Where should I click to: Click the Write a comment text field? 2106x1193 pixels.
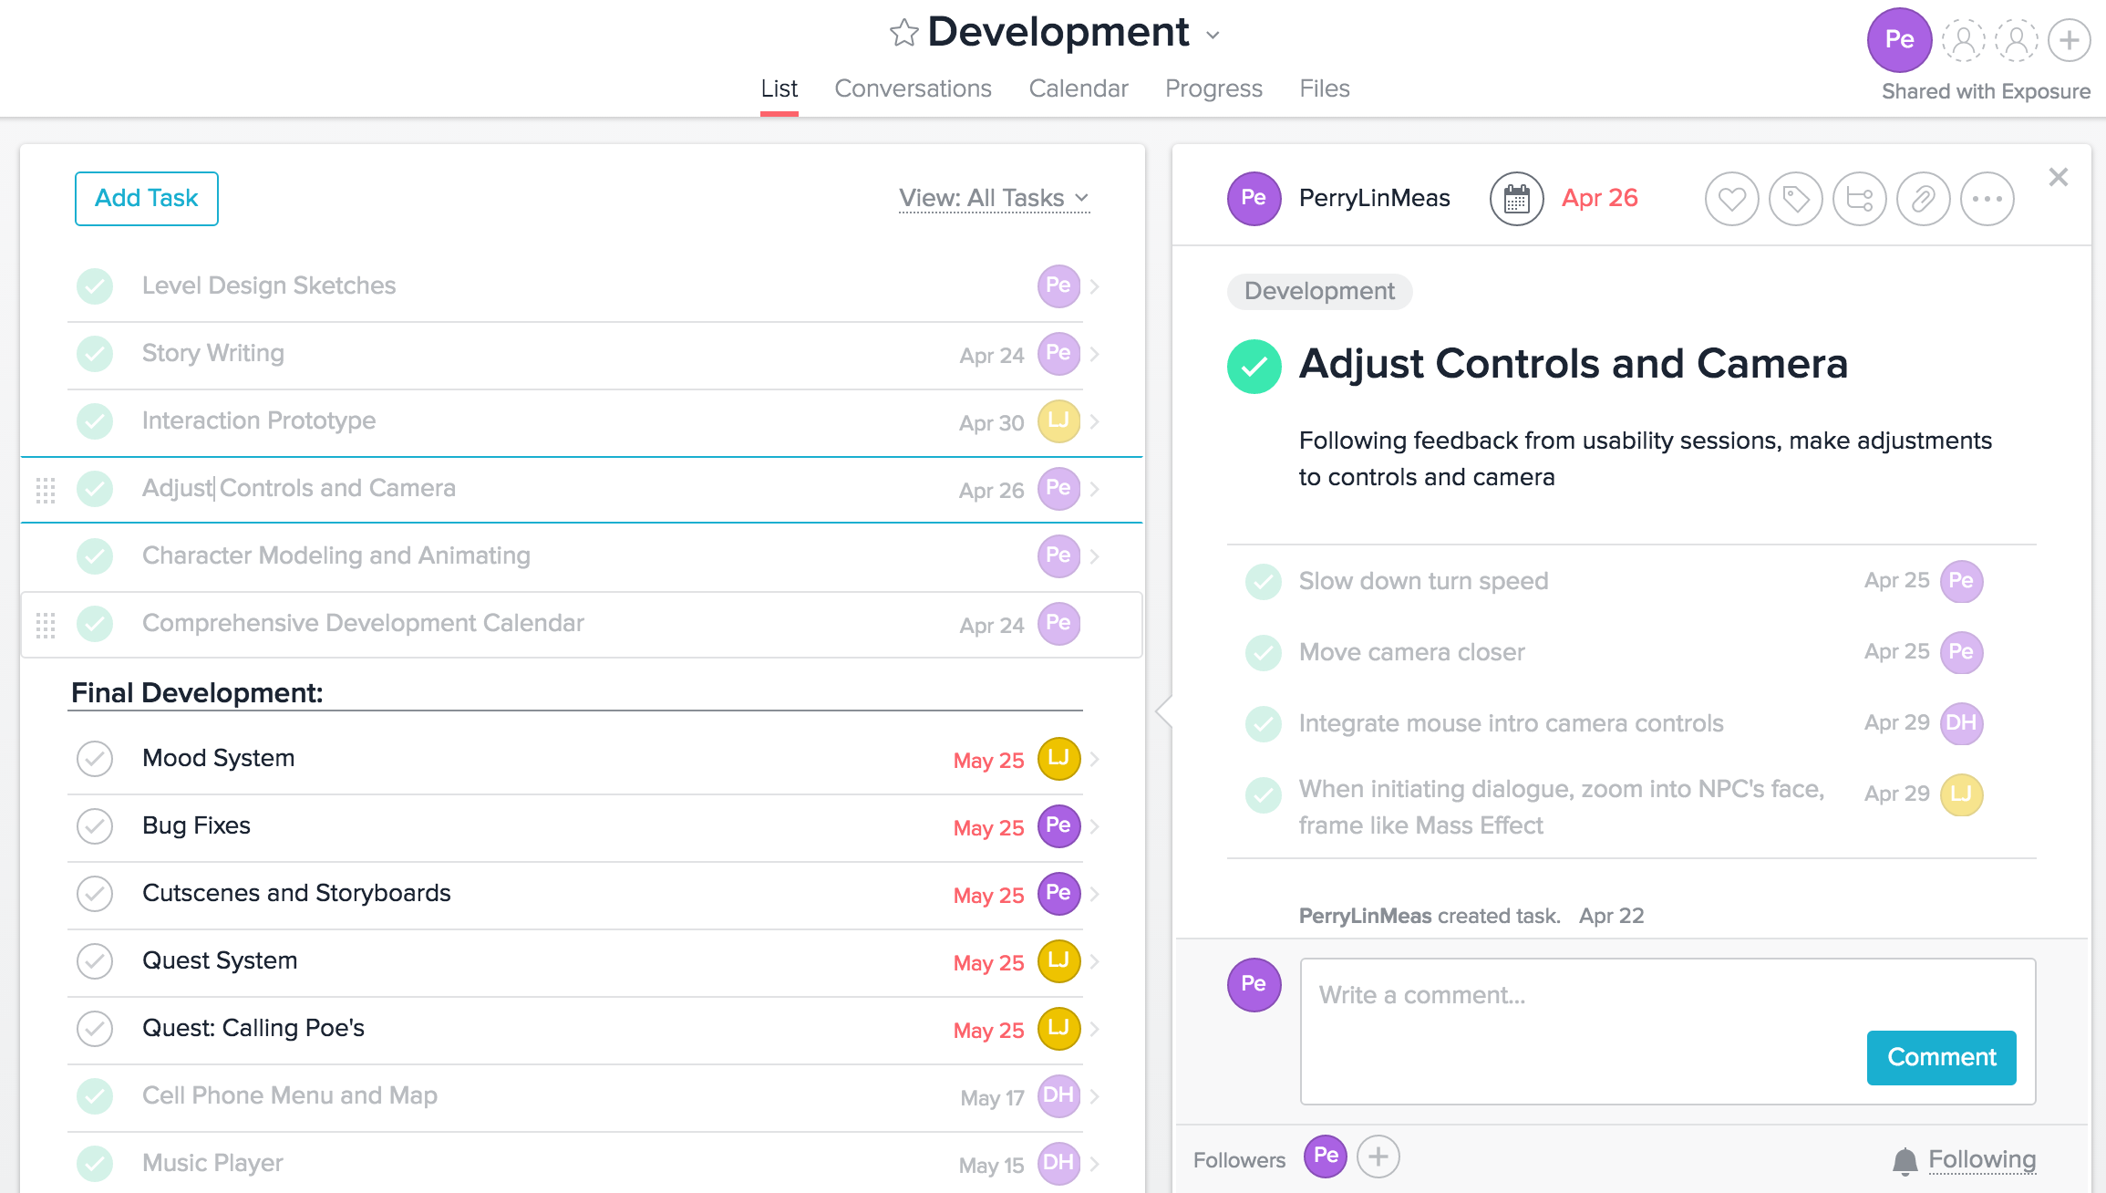1667,1031
